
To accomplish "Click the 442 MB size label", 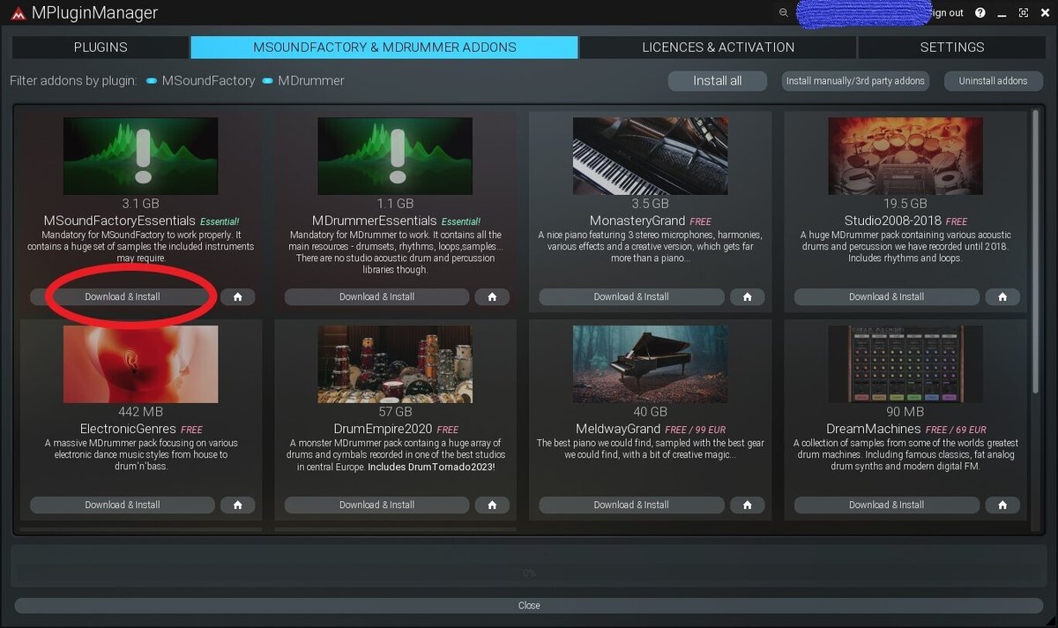I will (140, 412).
